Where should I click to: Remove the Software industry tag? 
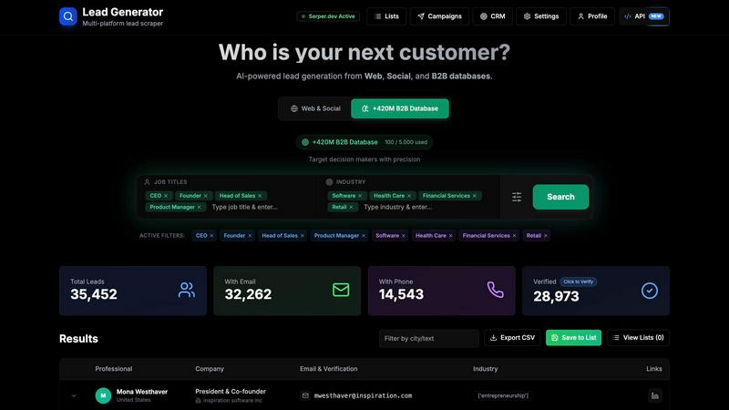tap(360, 196)
